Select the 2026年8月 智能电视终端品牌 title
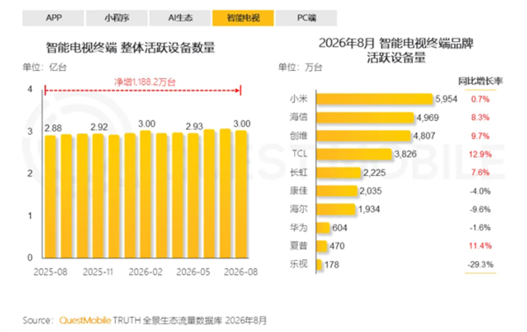 pos(396,43)
